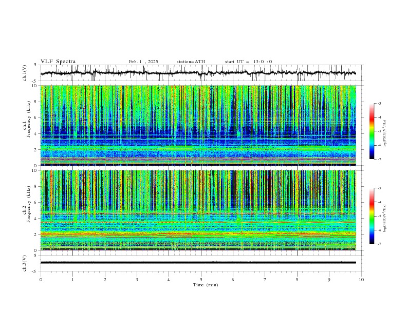Click the upper 'log(PSD)(V²/Hz)' colorbar label

(x=385, y=134)
